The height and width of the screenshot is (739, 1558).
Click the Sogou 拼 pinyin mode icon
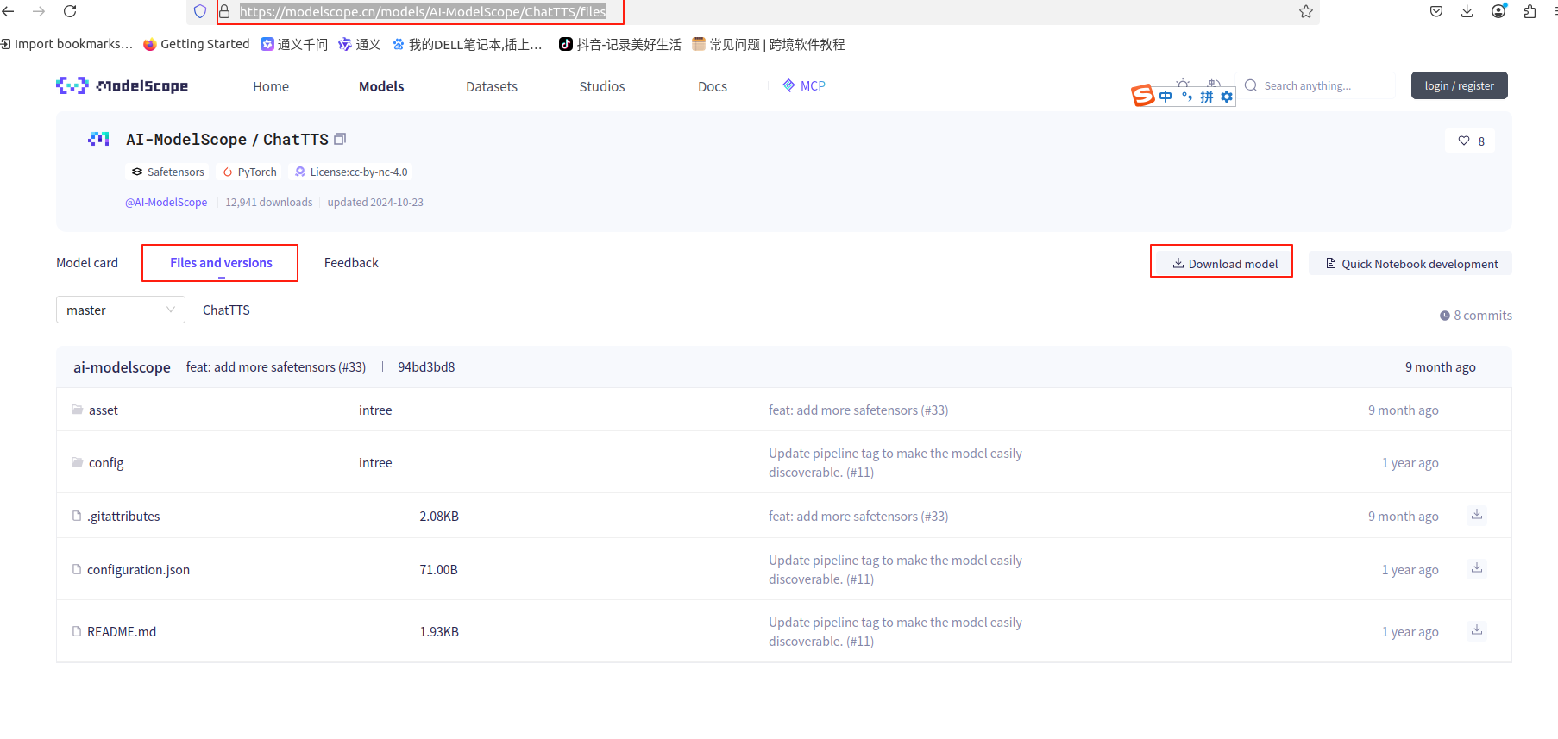pyautogui.click(x=1207, y=97)
